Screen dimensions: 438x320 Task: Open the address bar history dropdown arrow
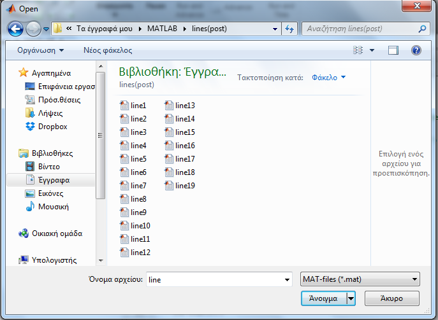tap(275, 29)
